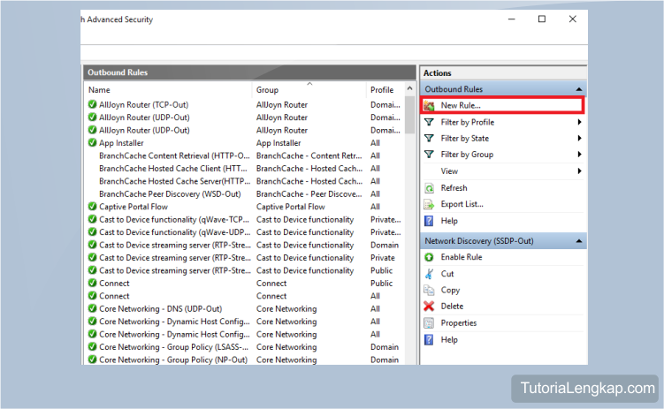Click the Filter by State funnel icon
The width and height of the screenshot is (664, 409).
pos(429,139)
